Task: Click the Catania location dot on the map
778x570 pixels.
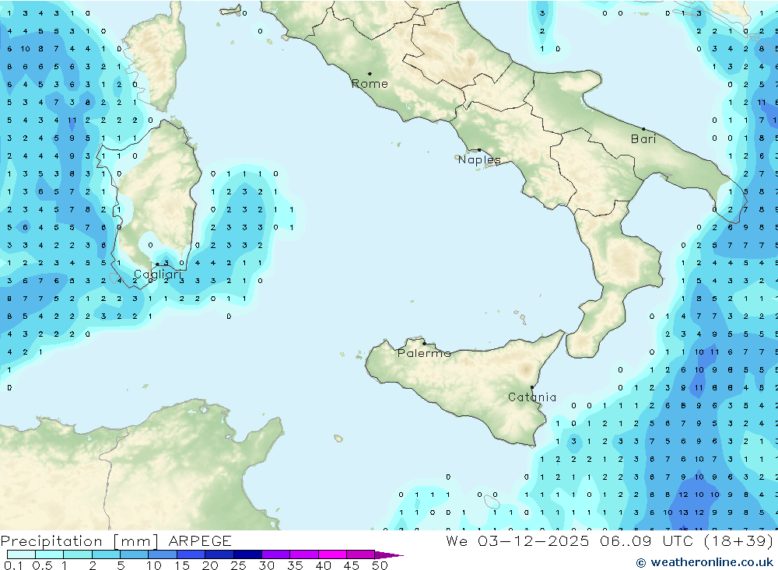Action: 532,387
